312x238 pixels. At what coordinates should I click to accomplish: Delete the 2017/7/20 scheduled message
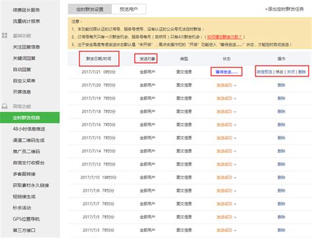281,85
